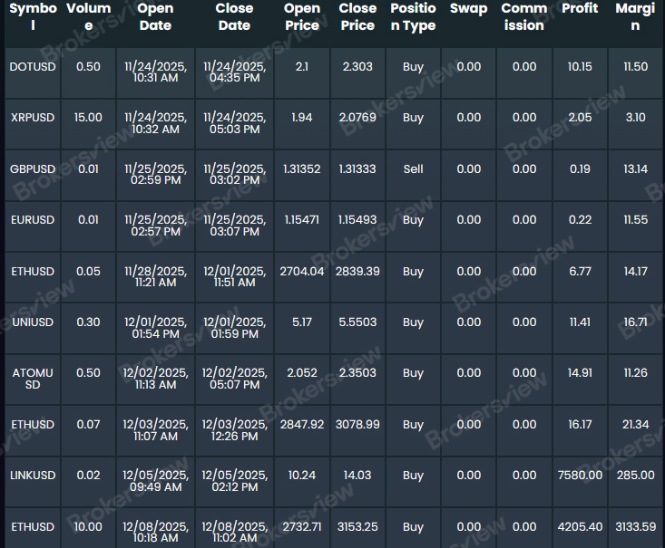Click profit value 10.15
This screenshot has height=548, width=665.
click(580, 67)
